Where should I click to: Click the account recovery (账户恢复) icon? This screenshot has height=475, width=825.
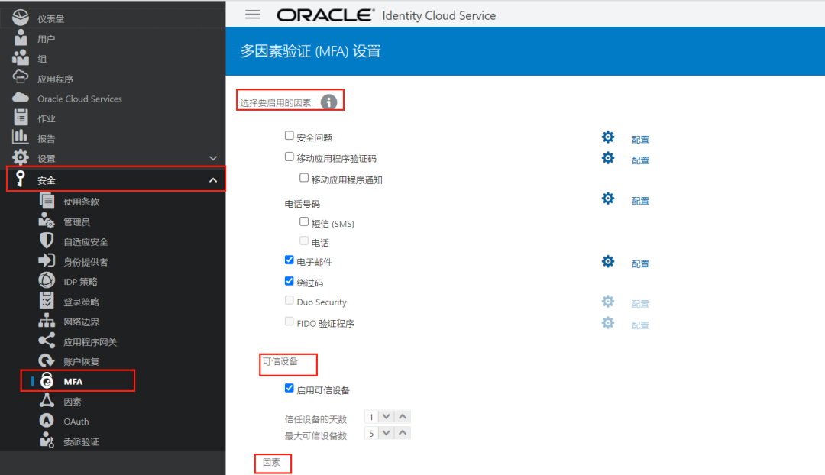pyautogui.click(x=47, y=361)
